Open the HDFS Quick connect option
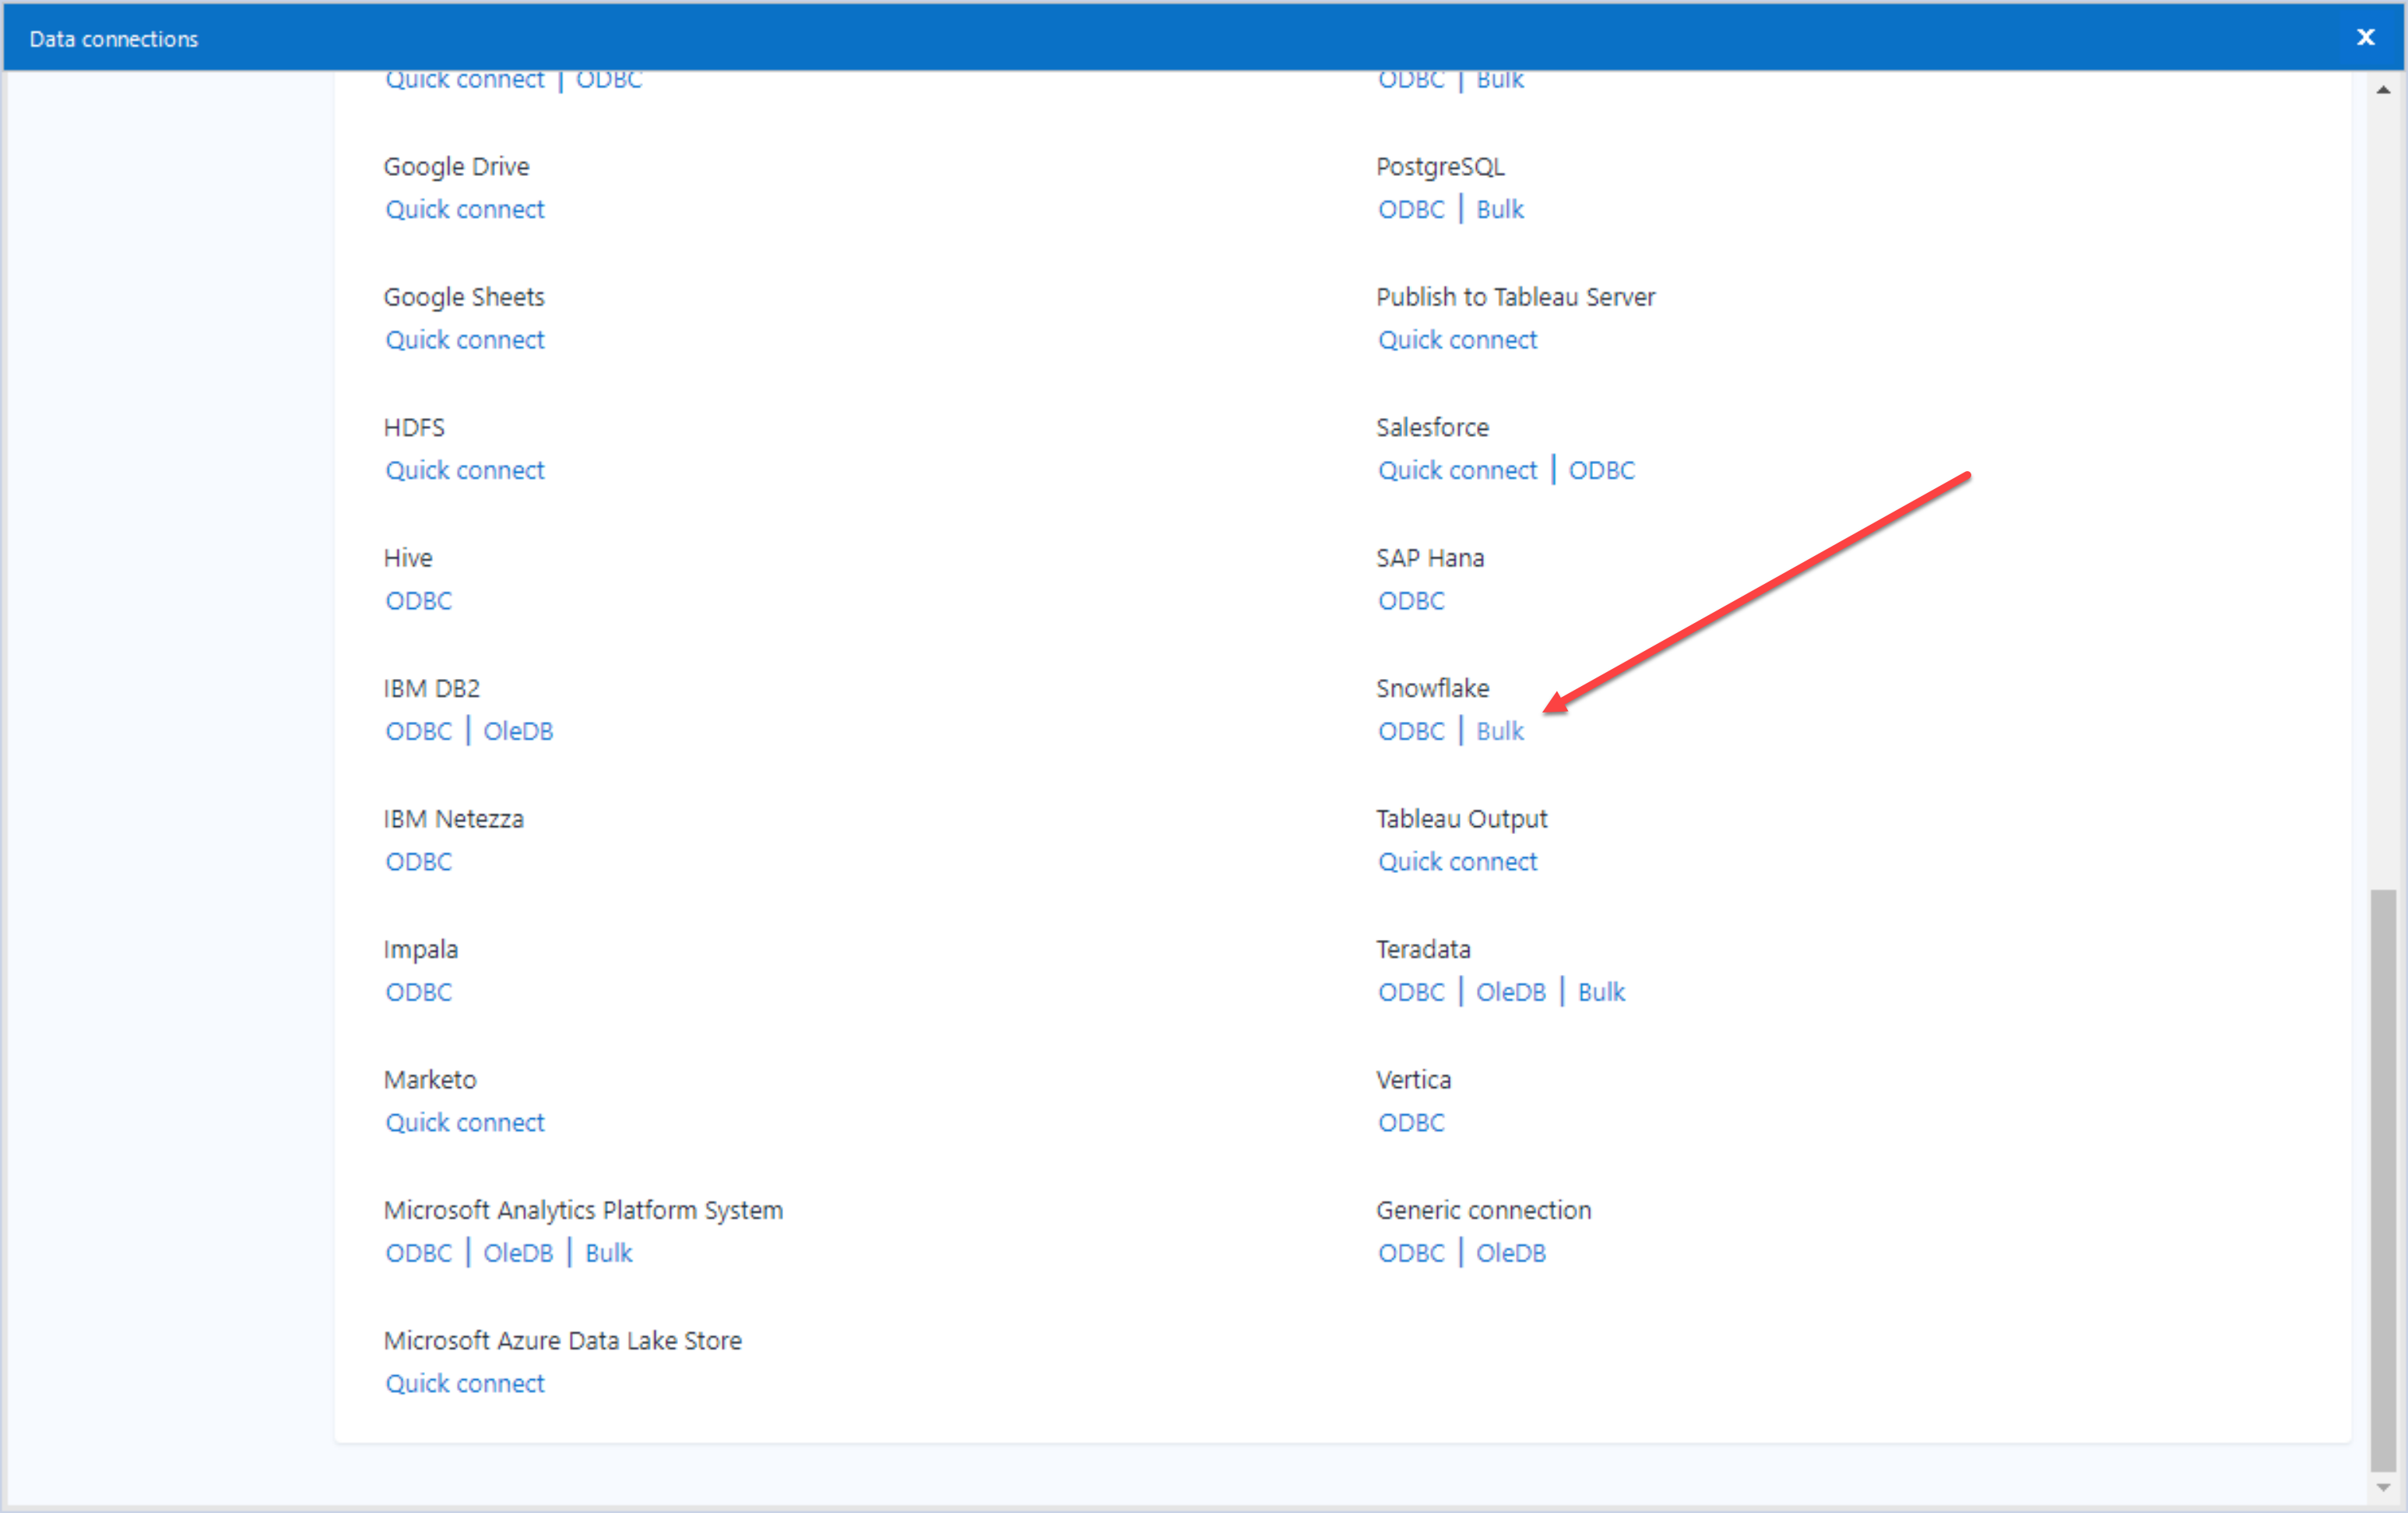Viewport: 2408px width, 1513px height. tap(464, 469)
